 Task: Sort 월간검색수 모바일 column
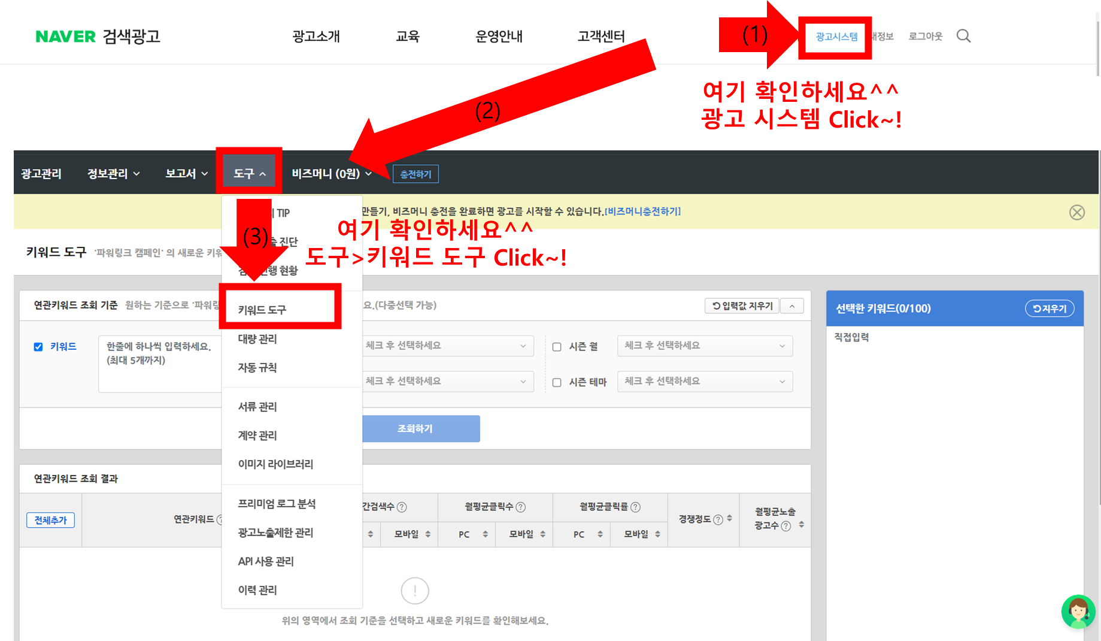tap(427, 534)
